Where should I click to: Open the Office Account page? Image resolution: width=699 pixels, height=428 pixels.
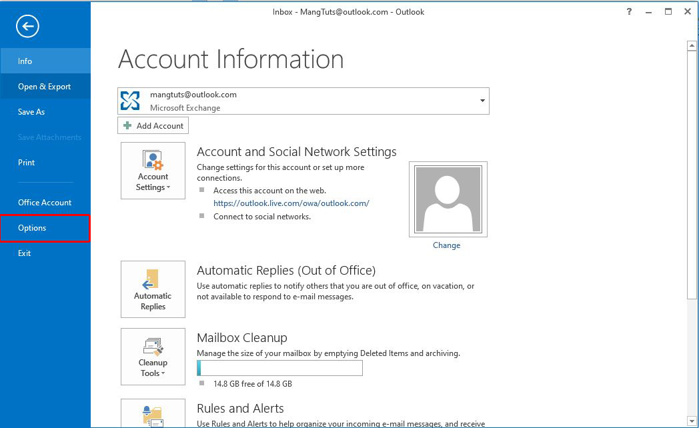(45, 202)
